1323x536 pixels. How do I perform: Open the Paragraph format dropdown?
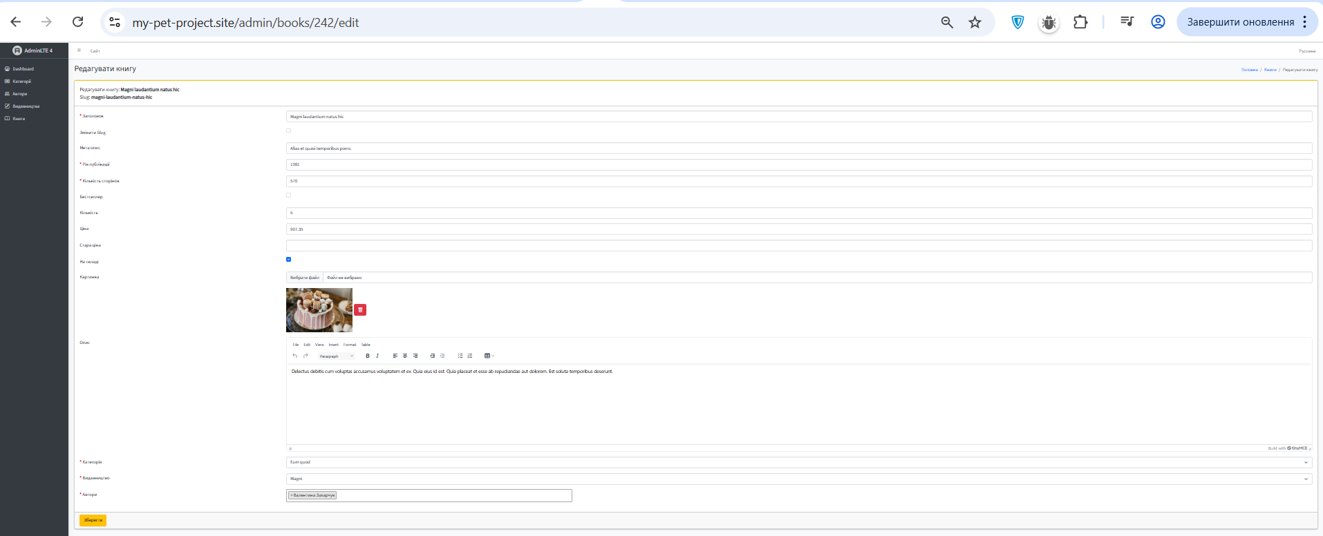(x=336, y=356)
